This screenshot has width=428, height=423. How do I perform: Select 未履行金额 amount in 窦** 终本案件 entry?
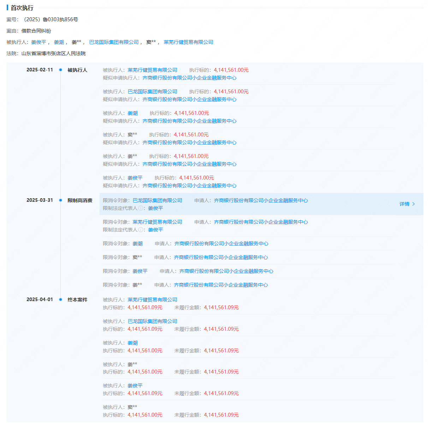point(221,415)
